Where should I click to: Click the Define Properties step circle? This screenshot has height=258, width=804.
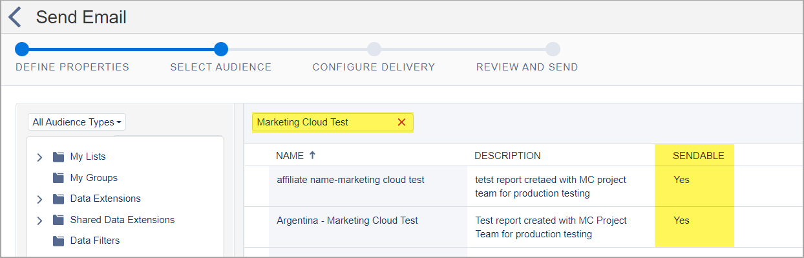22,49
